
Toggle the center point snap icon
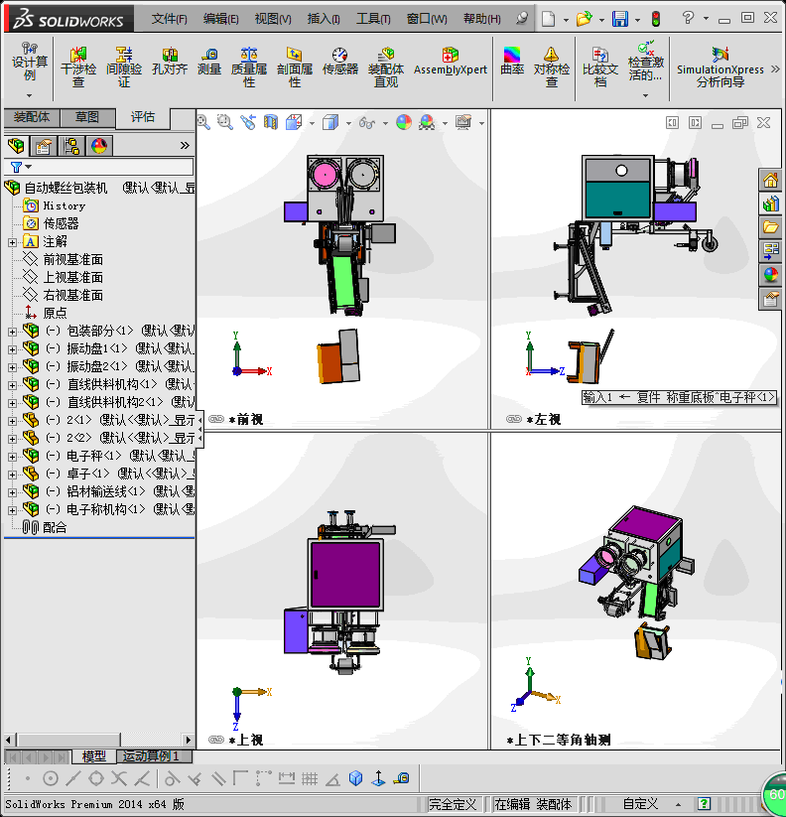(51, 778)
